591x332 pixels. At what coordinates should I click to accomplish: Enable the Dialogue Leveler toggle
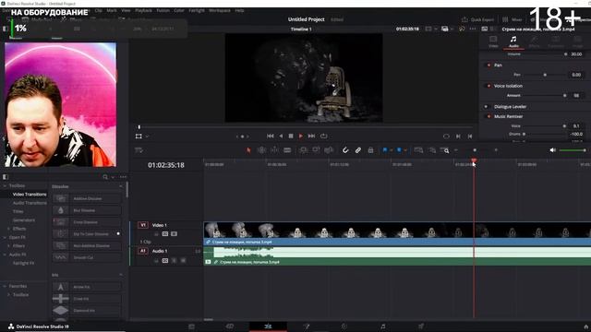click(486, 107)
